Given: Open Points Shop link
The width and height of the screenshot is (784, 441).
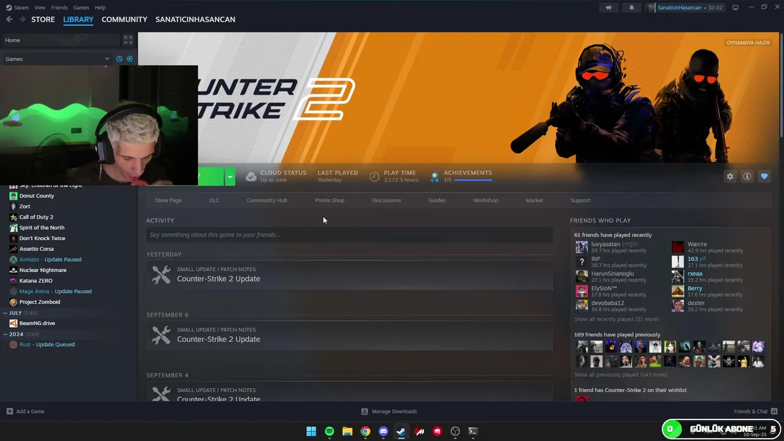Looking at the screenshot, I should (330, 200).
